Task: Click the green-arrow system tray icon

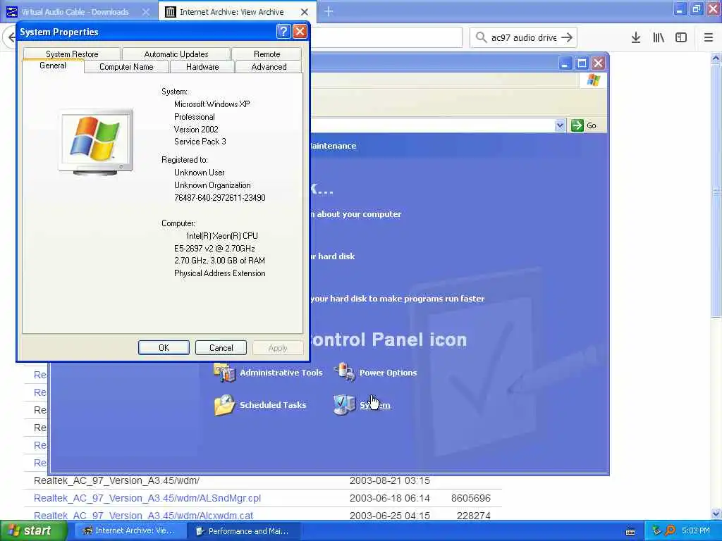Action: 656,531
